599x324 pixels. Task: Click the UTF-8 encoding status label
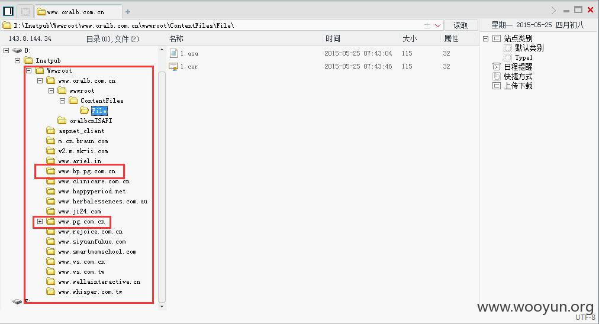[x=585, y=317]
